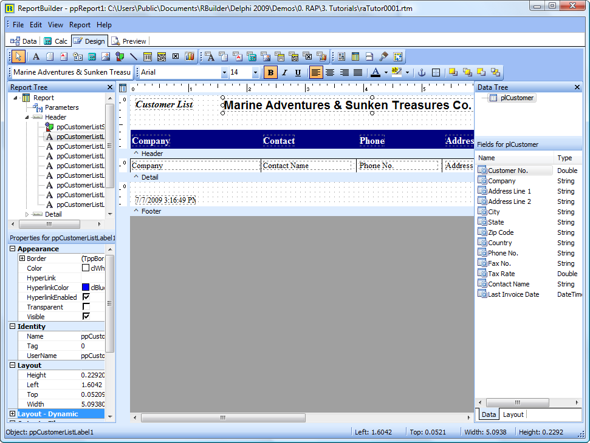The image size is (590, 443).
Task: Select the DBMemo data-aware component tool
Action: pos(224,56)
